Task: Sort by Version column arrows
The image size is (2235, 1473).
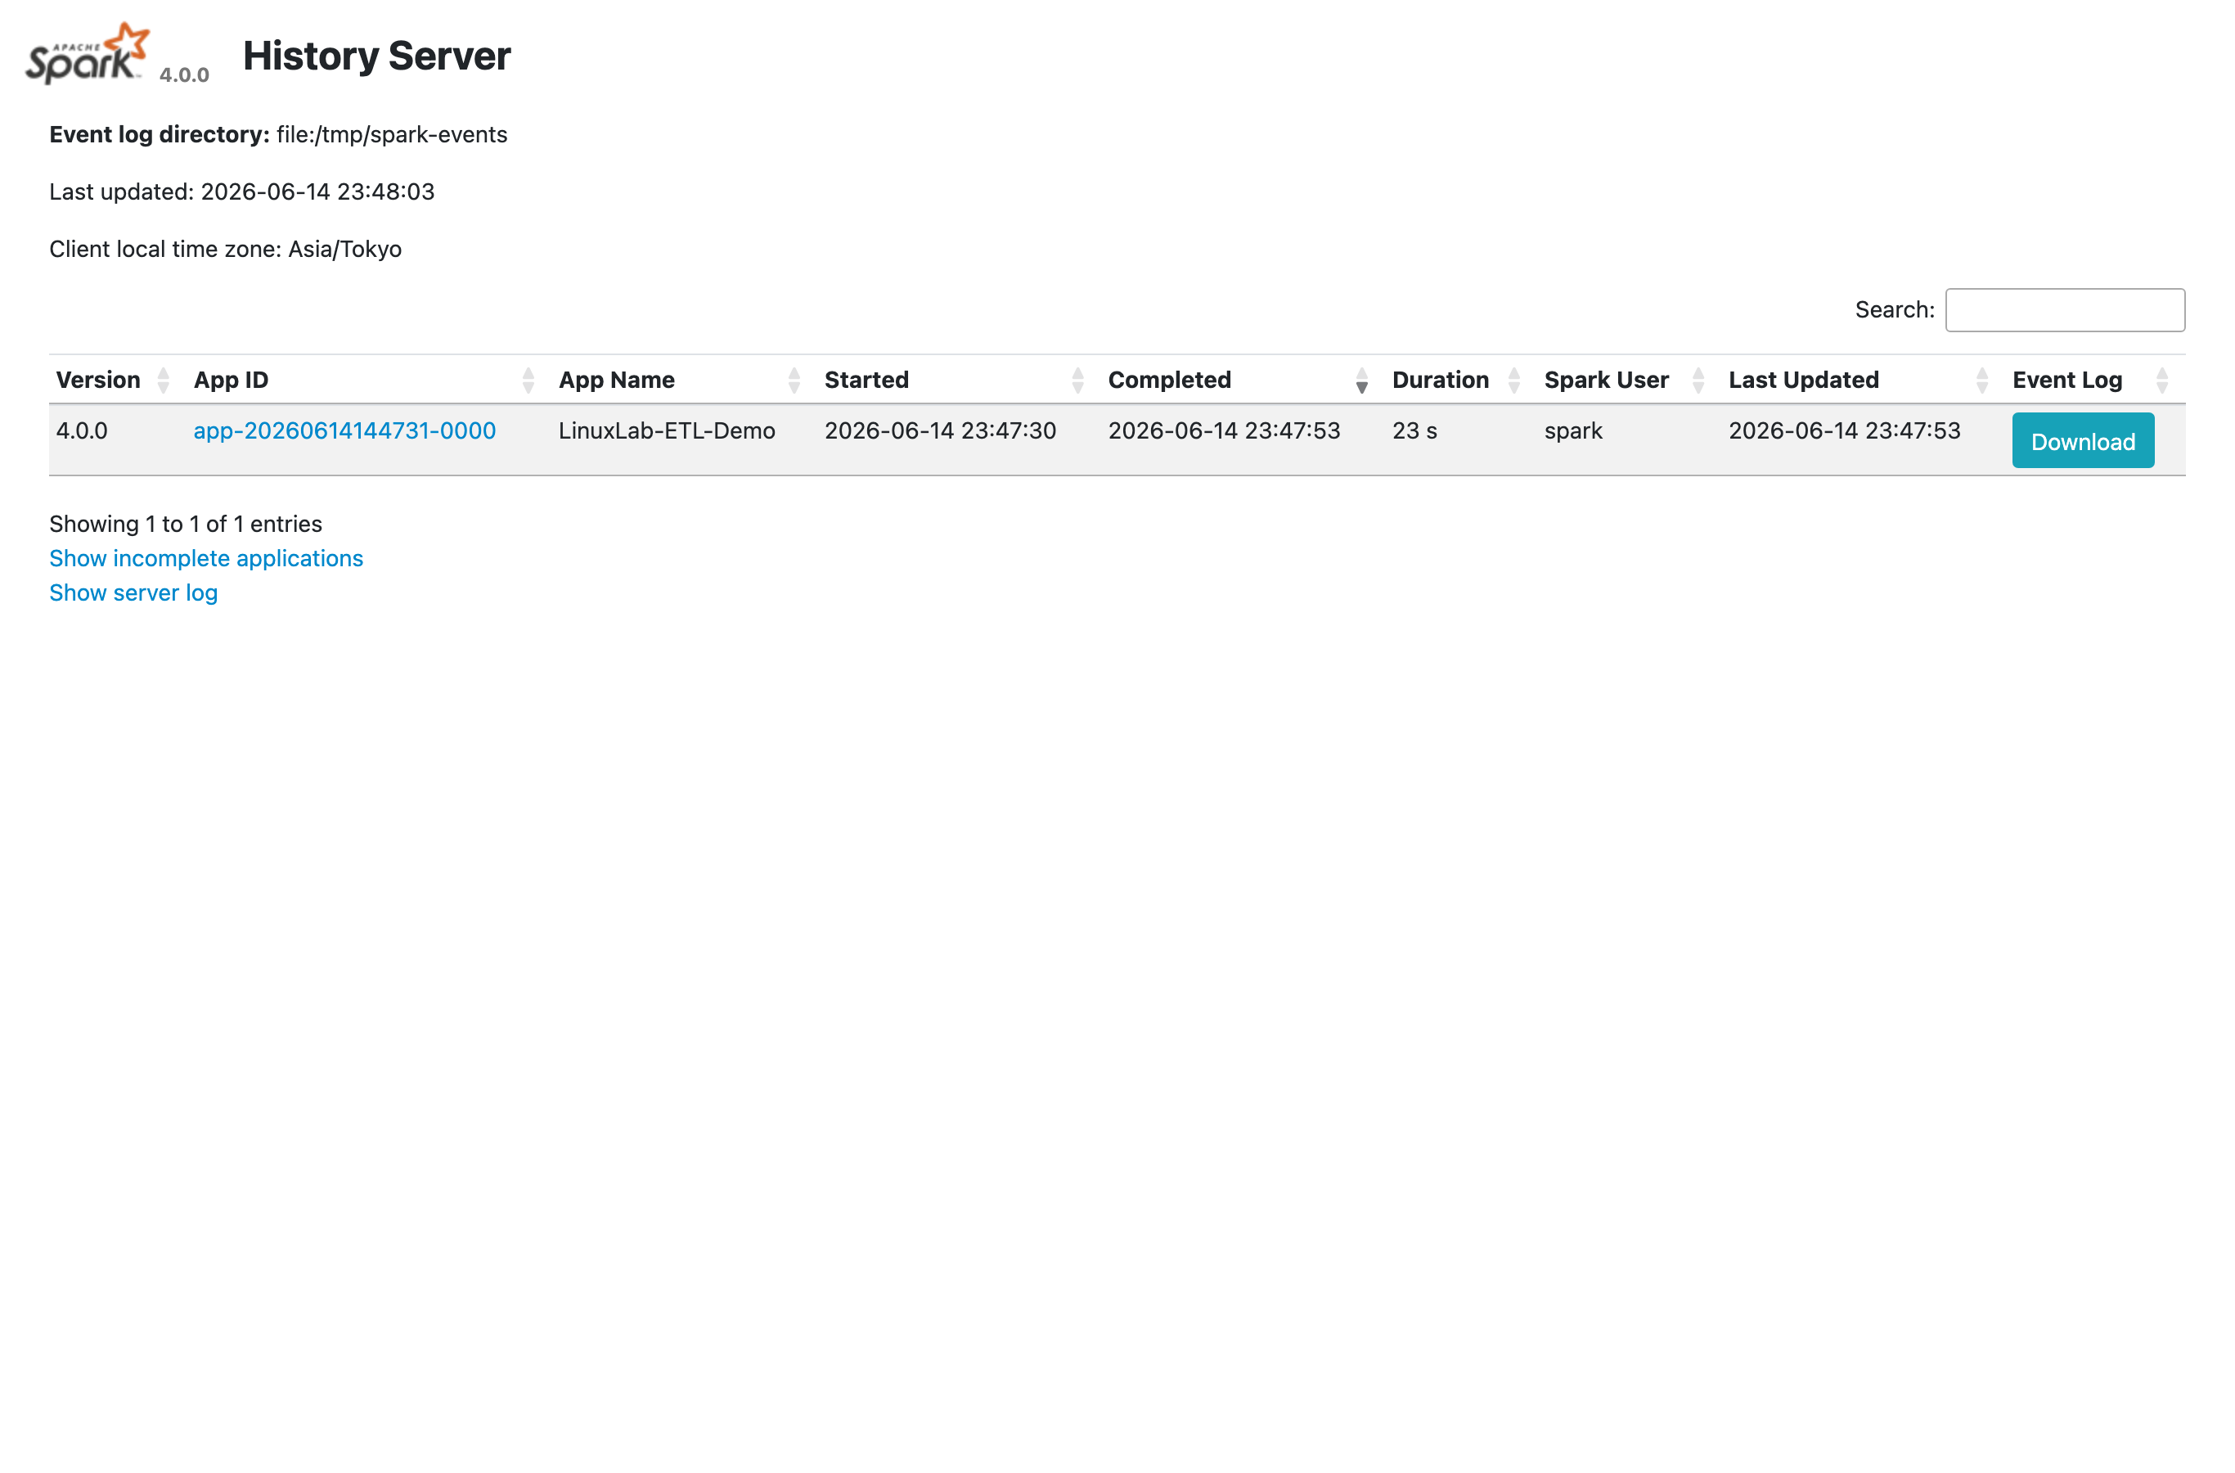Action: pyautogui.click(x=164, y=381)
